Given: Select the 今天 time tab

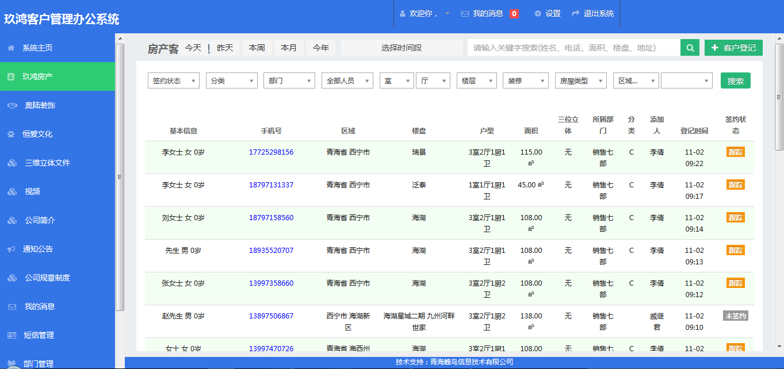Looking at the screenshot, I should tap(193, 48).
